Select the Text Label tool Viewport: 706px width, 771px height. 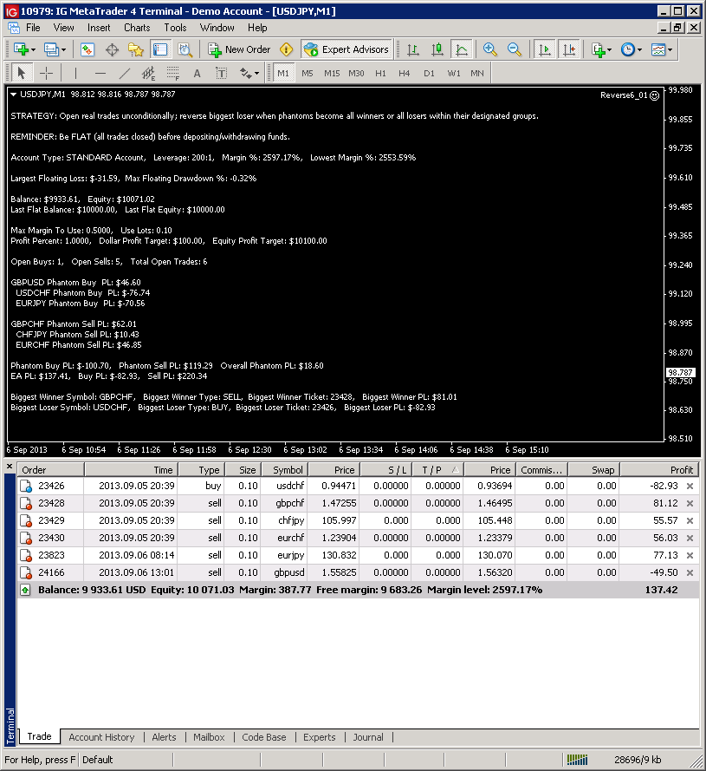[x=222, y=73]
